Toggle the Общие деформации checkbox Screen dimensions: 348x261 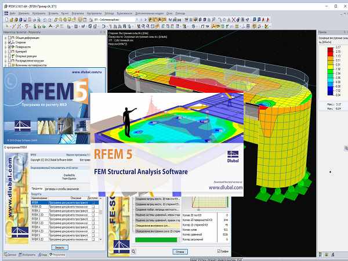click(x=9, y=38)
